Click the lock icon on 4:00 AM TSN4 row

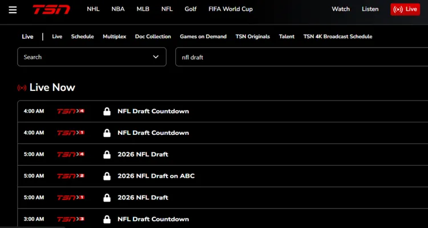pos(107,111)
